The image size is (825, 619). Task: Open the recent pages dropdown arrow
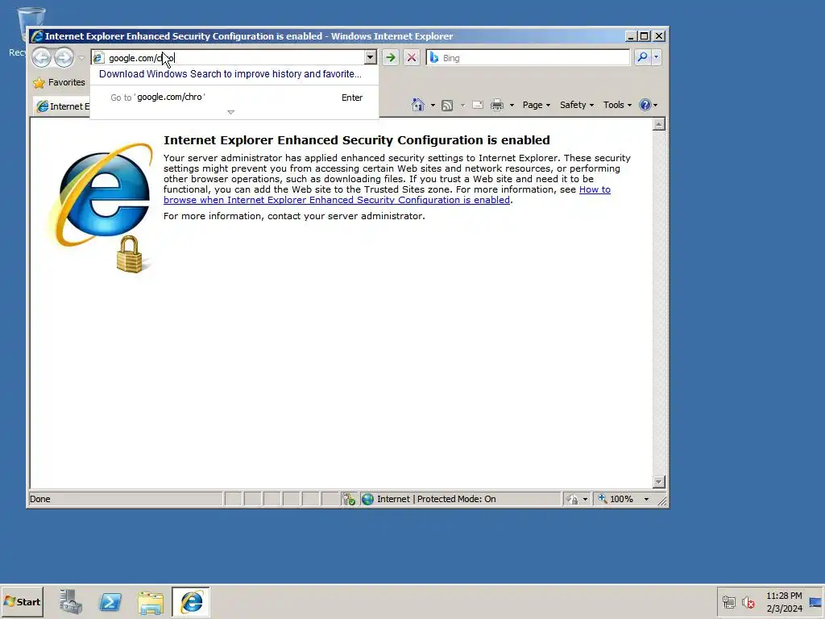[x=81, y=58]
